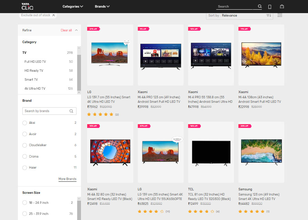Open TCL 81 cm HD Ready TV title
The image size is (308, 220).
209,197
